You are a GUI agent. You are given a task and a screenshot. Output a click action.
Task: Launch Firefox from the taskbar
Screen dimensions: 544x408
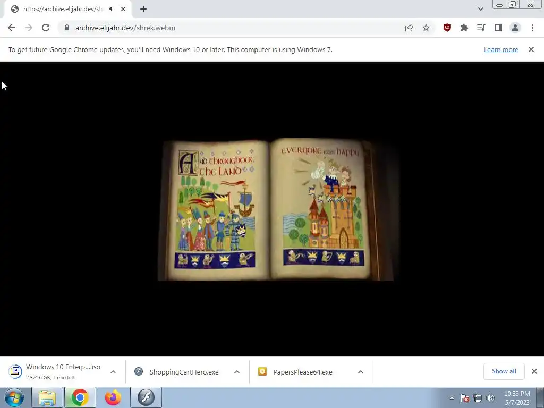(x=113, y=397)
